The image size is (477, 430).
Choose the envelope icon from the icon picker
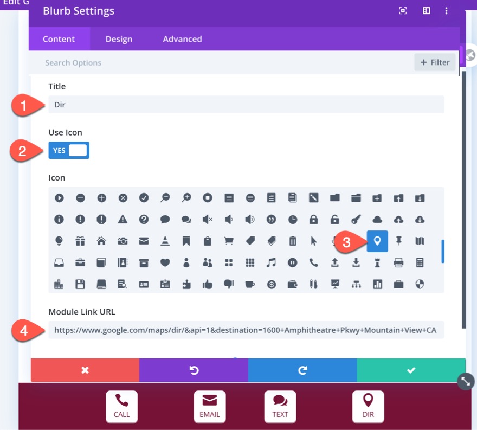coord(144,241)
